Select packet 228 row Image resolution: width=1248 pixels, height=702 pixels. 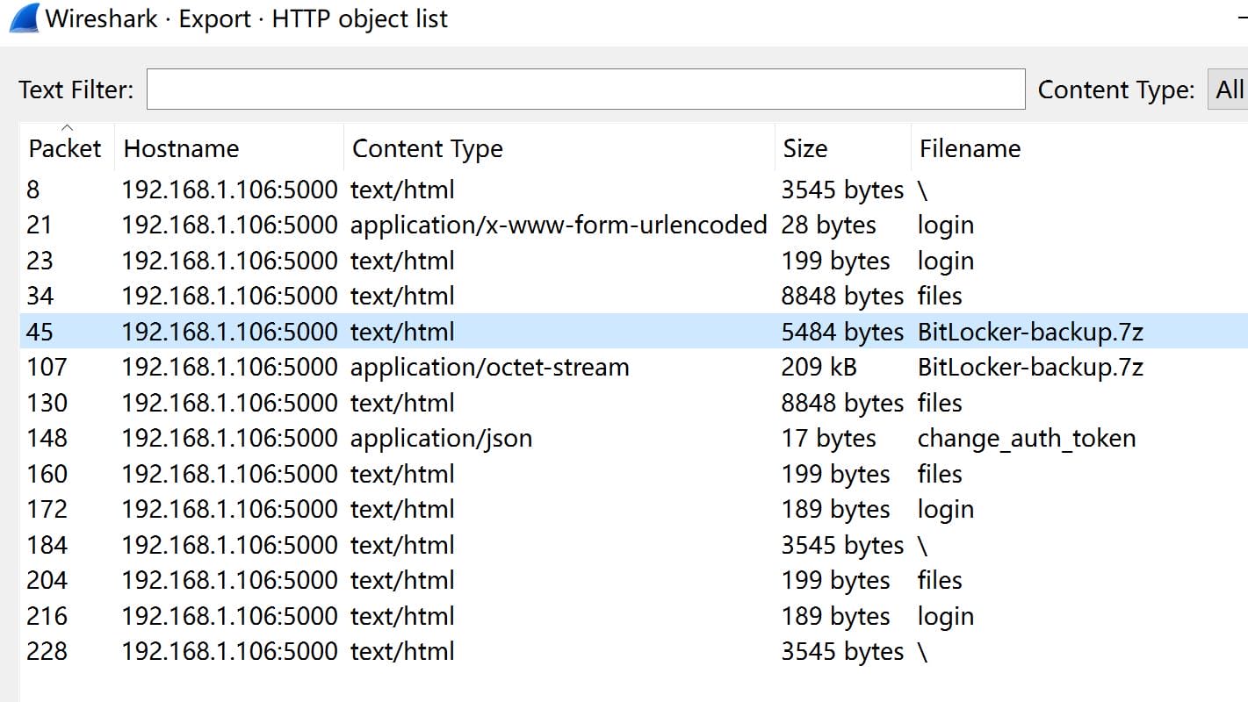click(x=633, y=651)
